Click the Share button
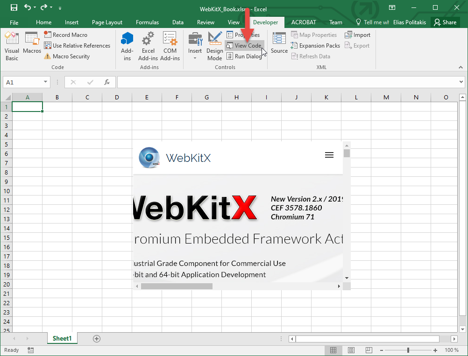Viewport: 468px width, 356px height. [445, 22]
